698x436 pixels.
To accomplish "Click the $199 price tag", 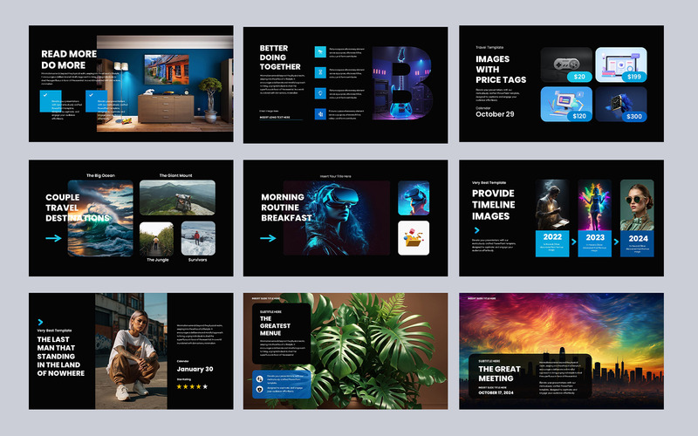I will pos(633,77).
